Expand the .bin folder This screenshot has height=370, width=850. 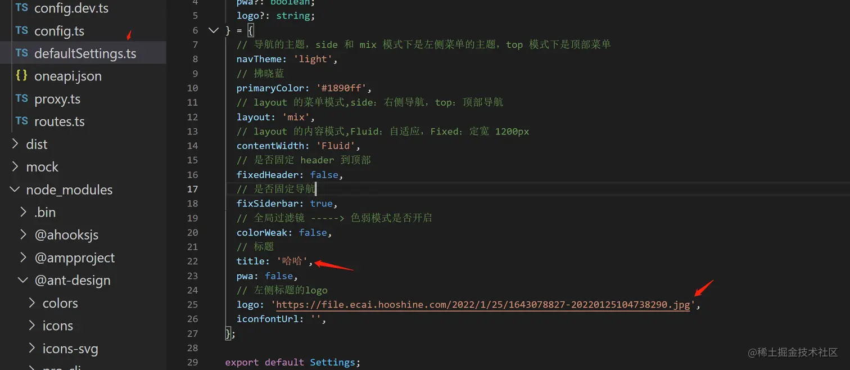click(x=22, y=212)
